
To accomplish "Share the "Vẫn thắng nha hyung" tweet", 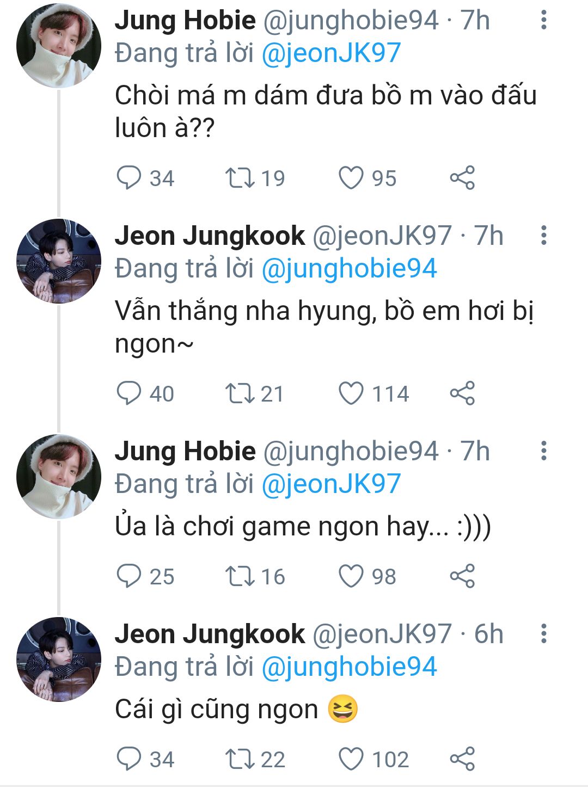I will coord(462,393).
